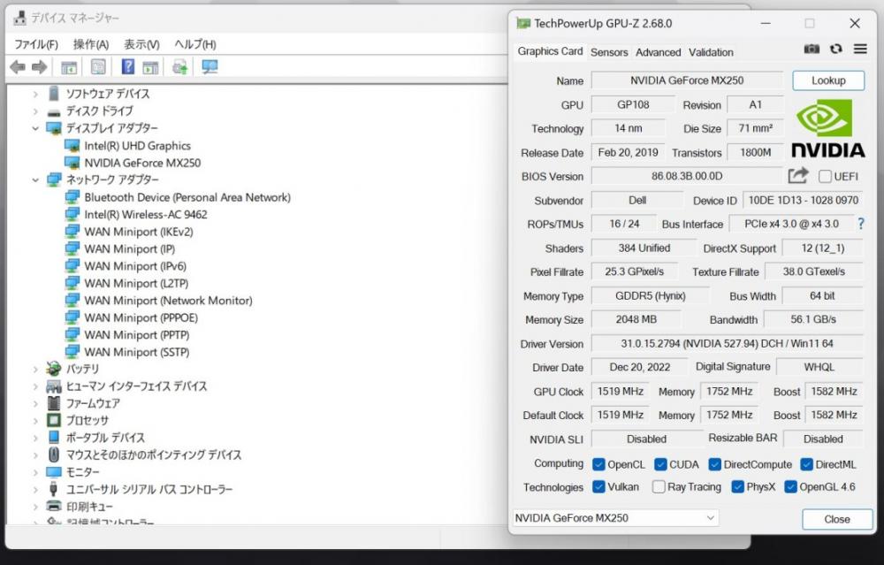Open the 操作(A) menu
Image resolution: width=884 pixels, height=565 pixels.
[x=90, y=44]
